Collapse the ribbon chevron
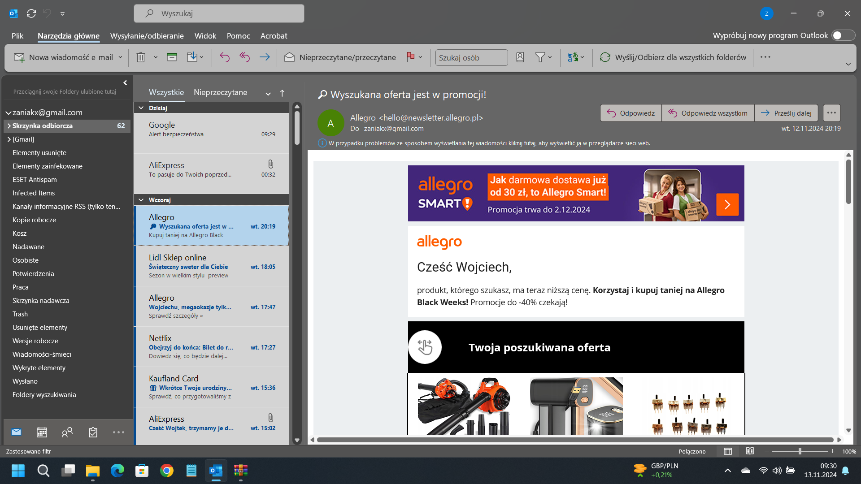Image resolution: width=861 pixels, height=484 pixels. 848,64
